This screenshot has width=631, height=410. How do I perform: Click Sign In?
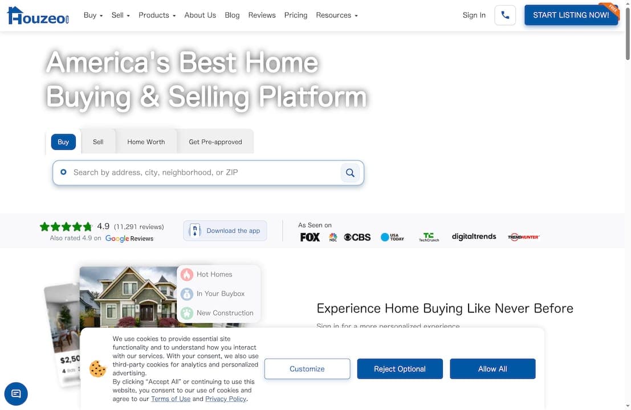point(474,15)
